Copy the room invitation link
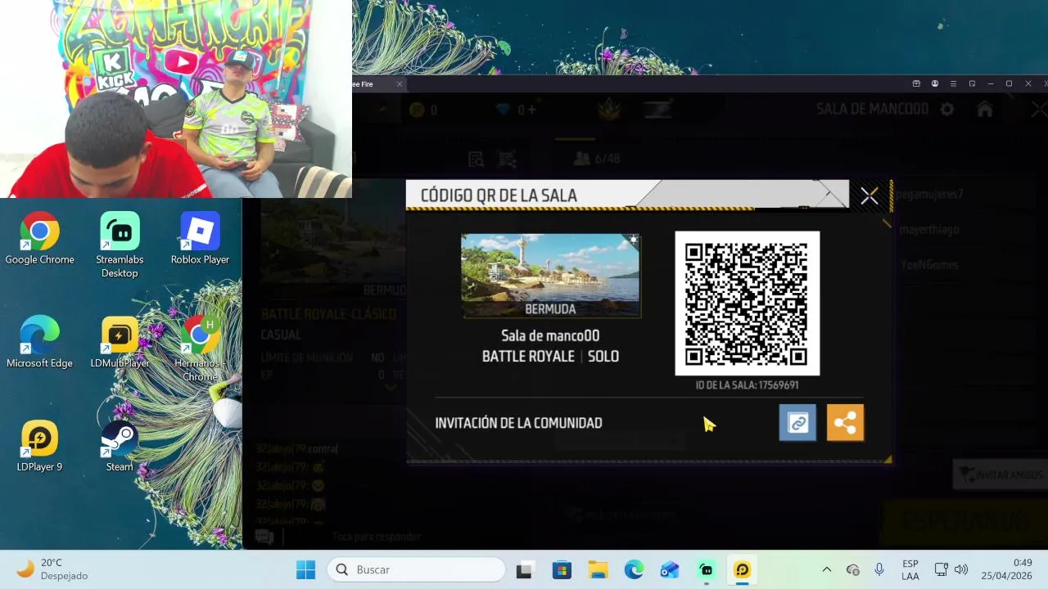Image resolution: width=1048 pixels, height=589 pixels. point(797,423)
